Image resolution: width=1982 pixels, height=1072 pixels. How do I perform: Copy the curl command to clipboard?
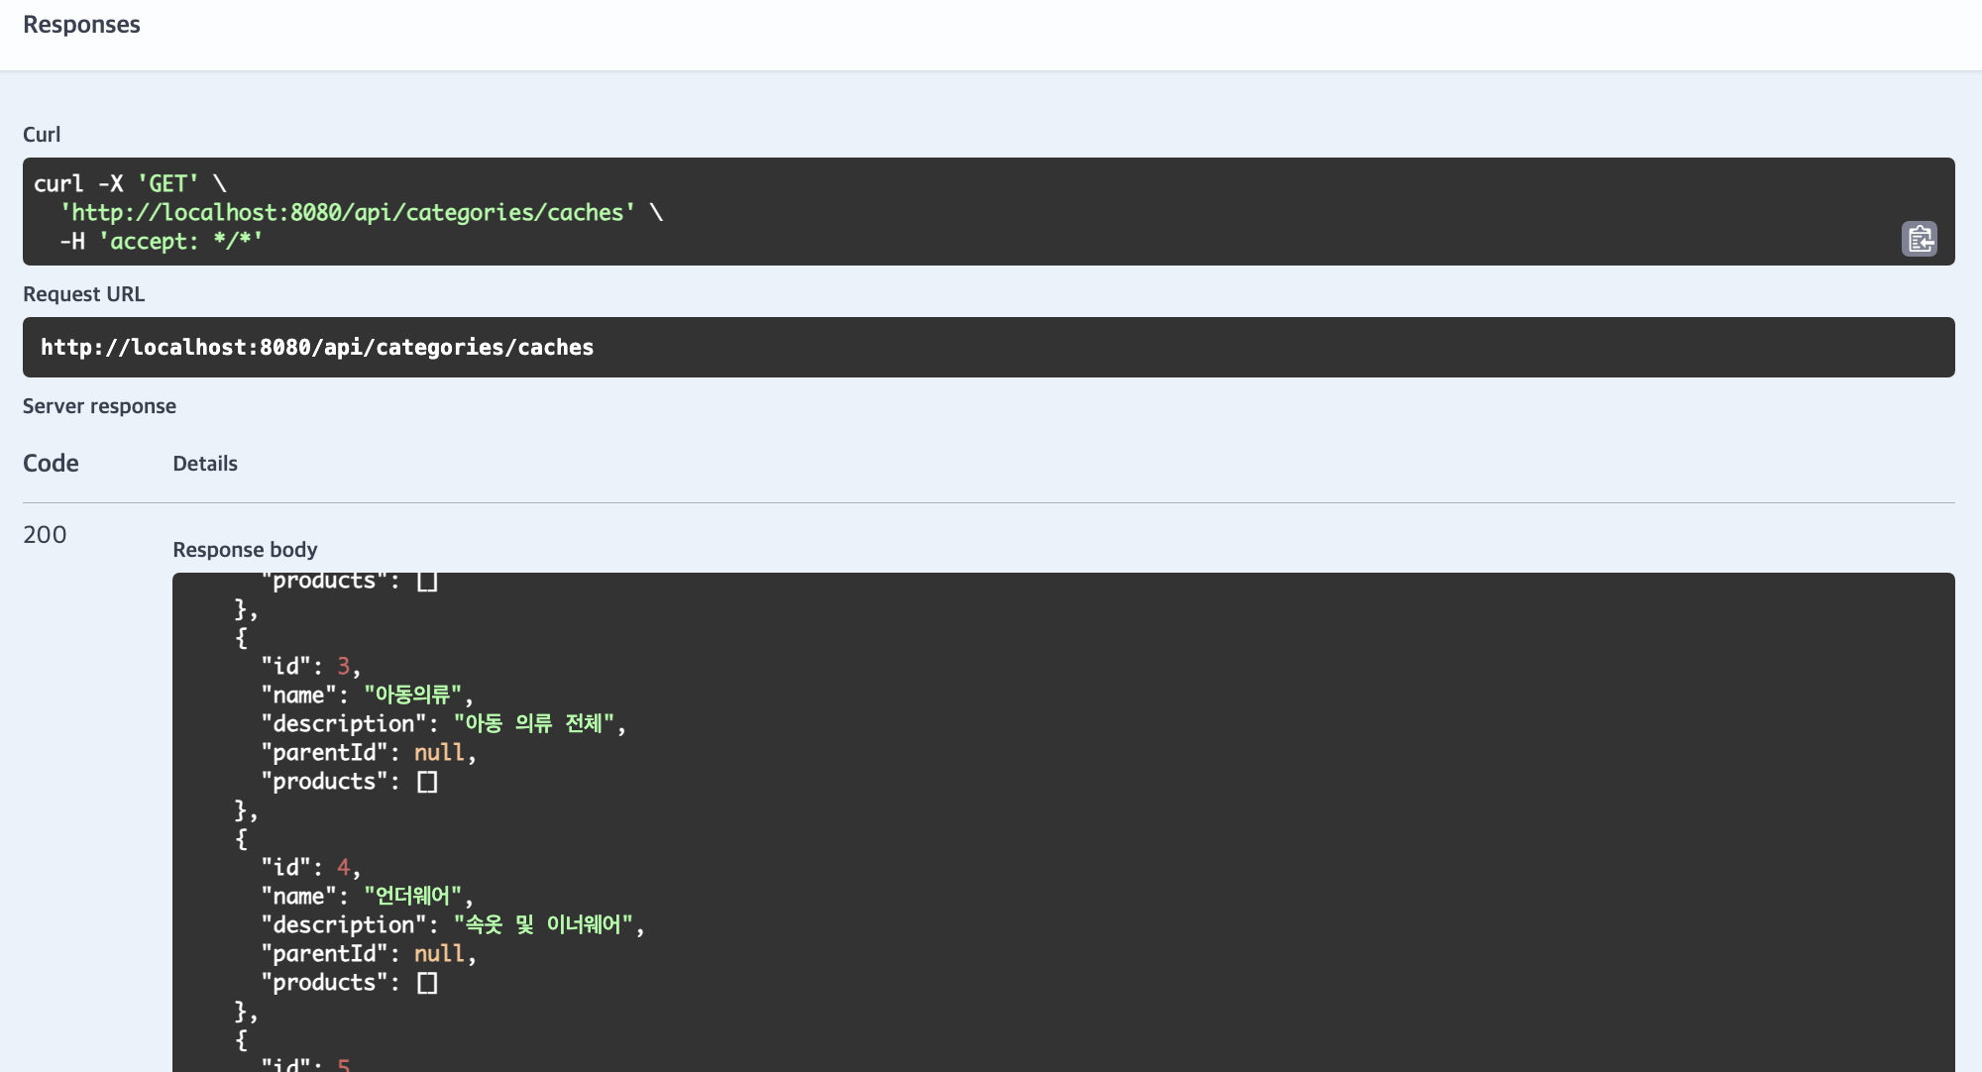(x=1919, y=239)
